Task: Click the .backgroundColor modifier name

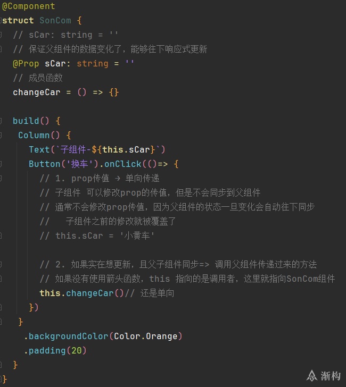Action: click(x=66, y=336)
